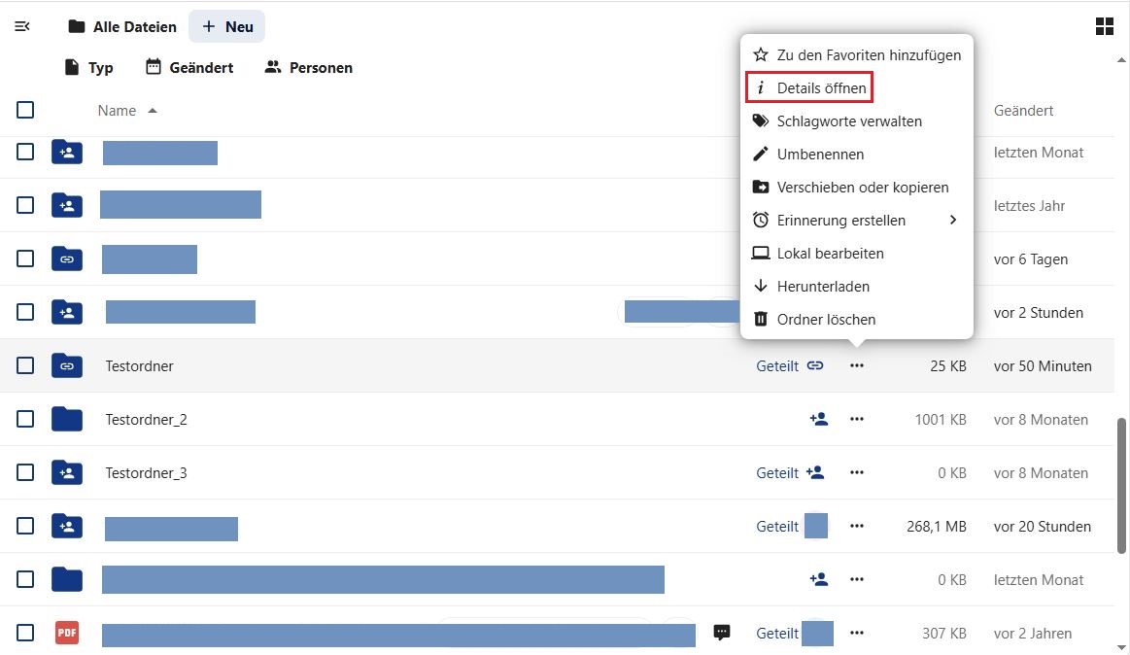Choose Details öffnen from context menu

[821, 88]
